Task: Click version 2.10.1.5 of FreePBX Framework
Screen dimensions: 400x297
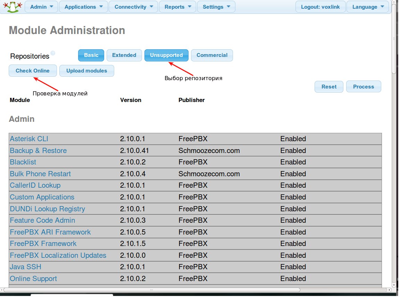Action: pos(133,244)
